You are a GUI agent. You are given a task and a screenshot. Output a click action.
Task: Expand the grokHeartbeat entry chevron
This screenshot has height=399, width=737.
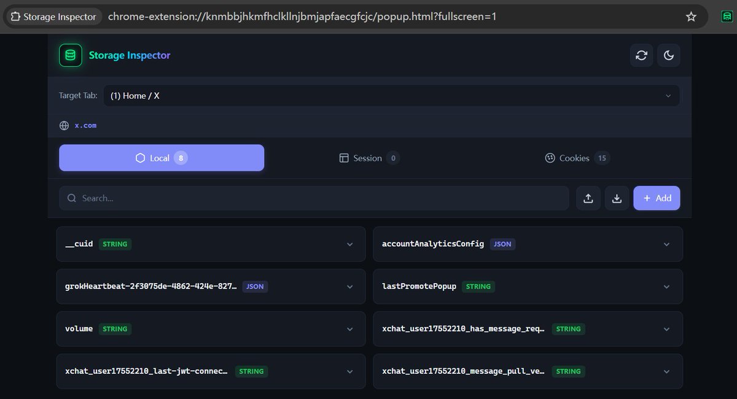coord(349,287)
